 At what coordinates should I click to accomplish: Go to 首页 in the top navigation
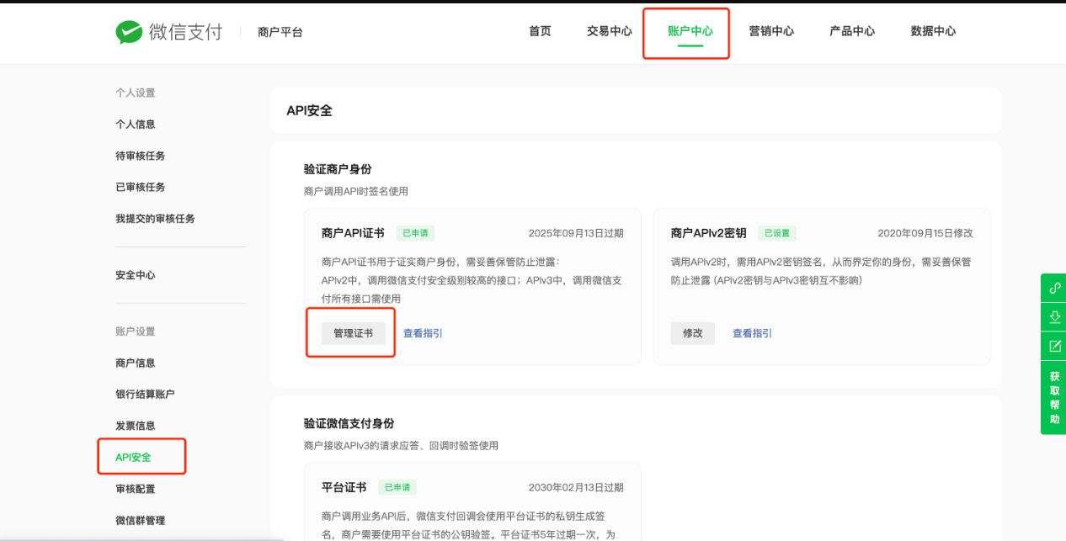click(x=540, y=31)
